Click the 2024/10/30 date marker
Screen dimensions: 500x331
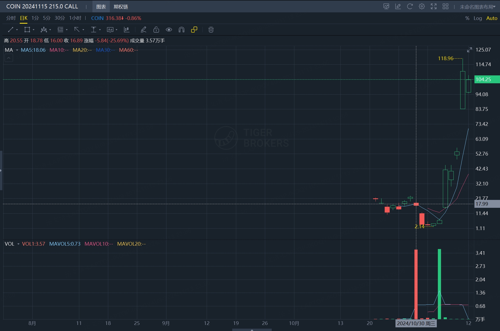point(416,323)
